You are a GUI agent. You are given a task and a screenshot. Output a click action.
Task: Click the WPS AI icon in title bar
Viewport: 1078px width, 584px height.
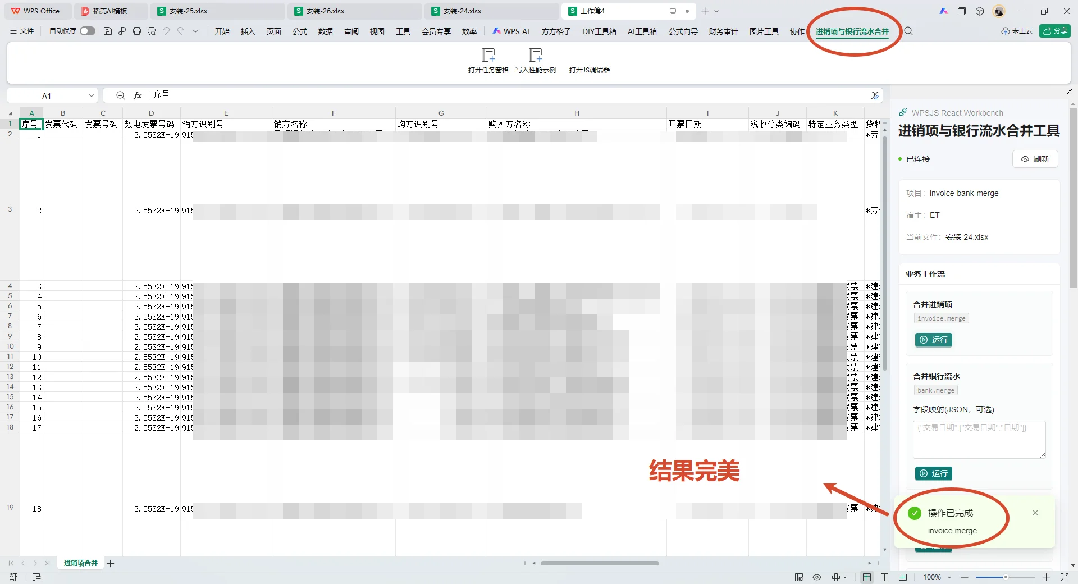(x=944, y=11)
